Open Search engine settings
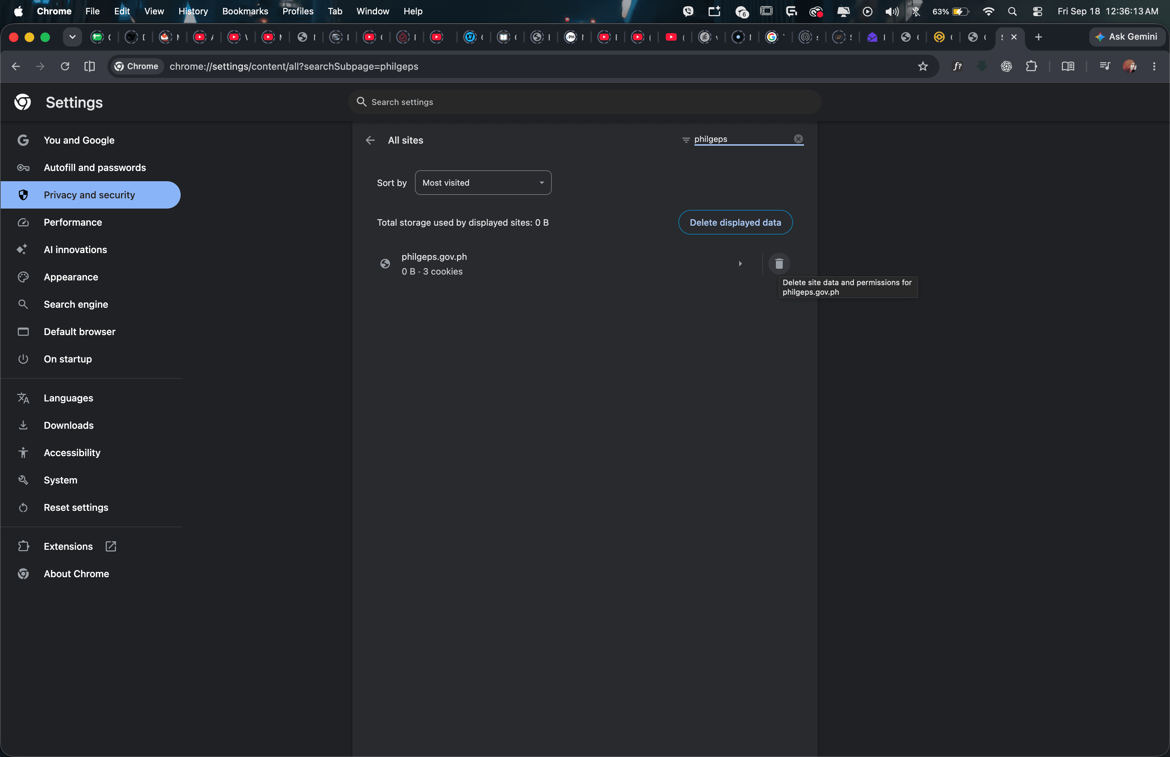This screenshot has height=757, width=1170. pos(76,305)
